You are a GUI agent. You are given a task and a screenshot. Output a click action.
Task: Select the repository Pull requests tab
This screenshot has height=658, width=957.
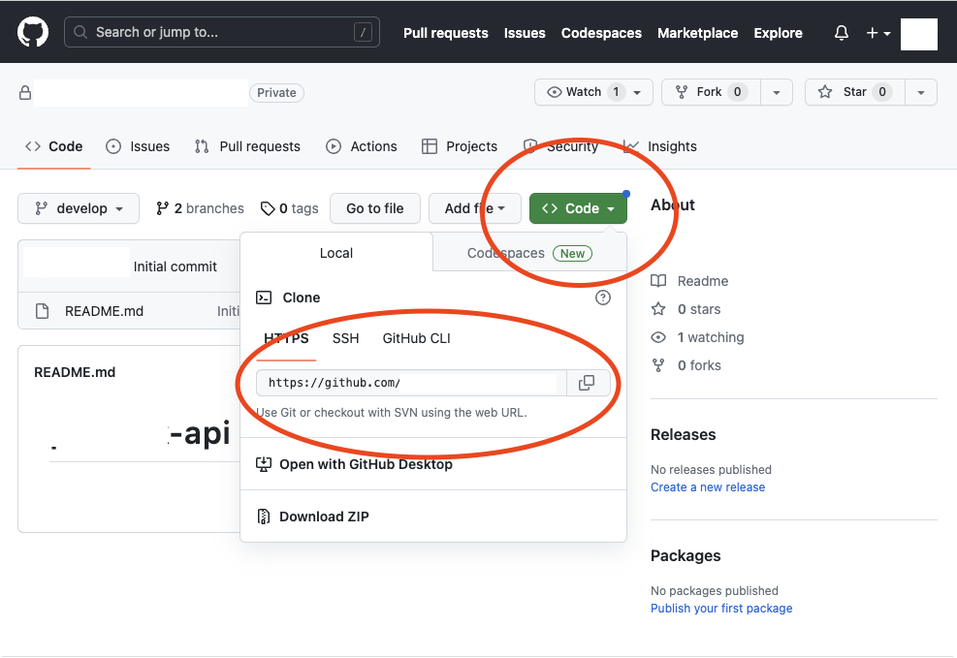click(x=247, y=146)
